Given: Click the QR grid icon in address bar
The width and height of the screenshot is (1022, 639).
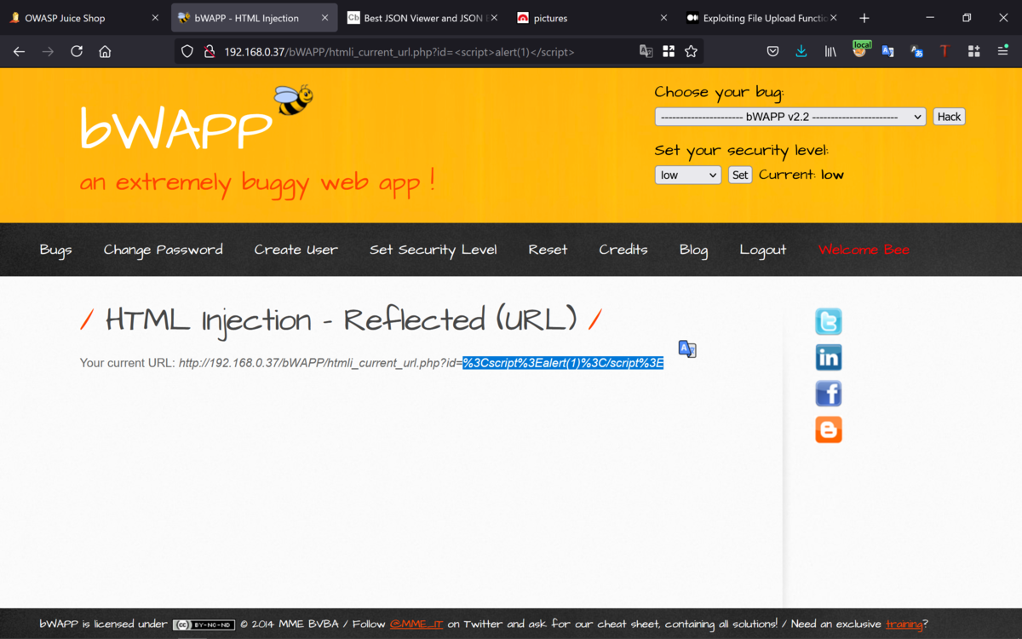Looking at the screenshot, I should click(x=669, y=51).
